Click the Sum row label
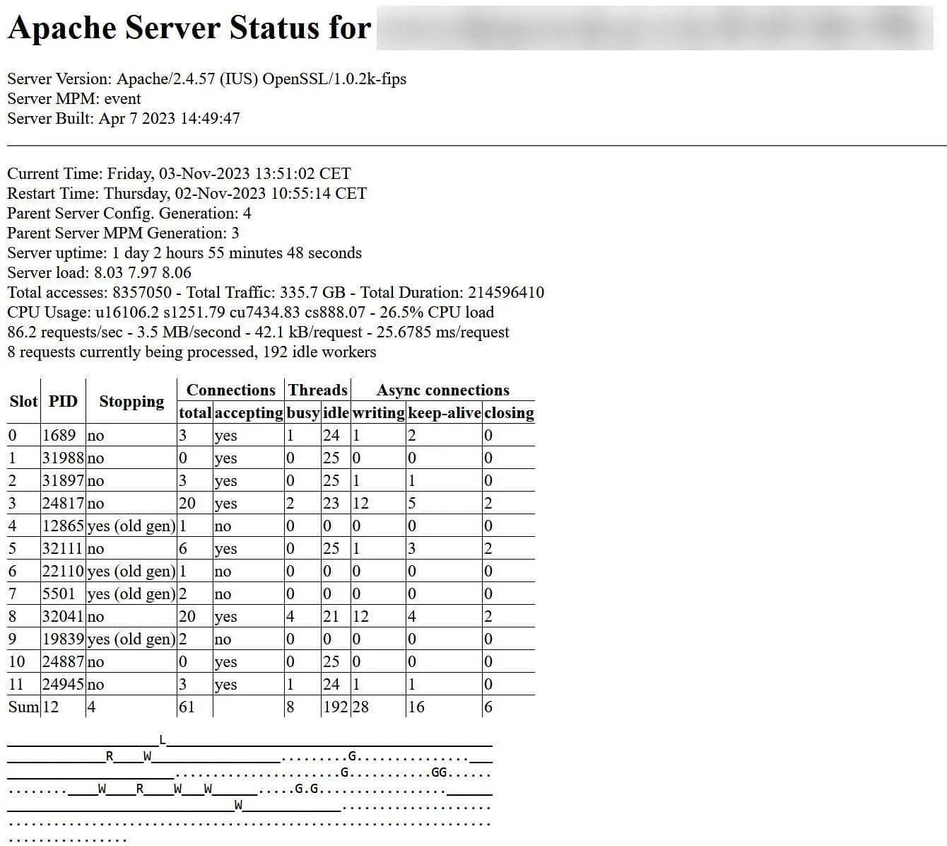The width and height of the screenshot is (947, 846). tap(23, 707)
